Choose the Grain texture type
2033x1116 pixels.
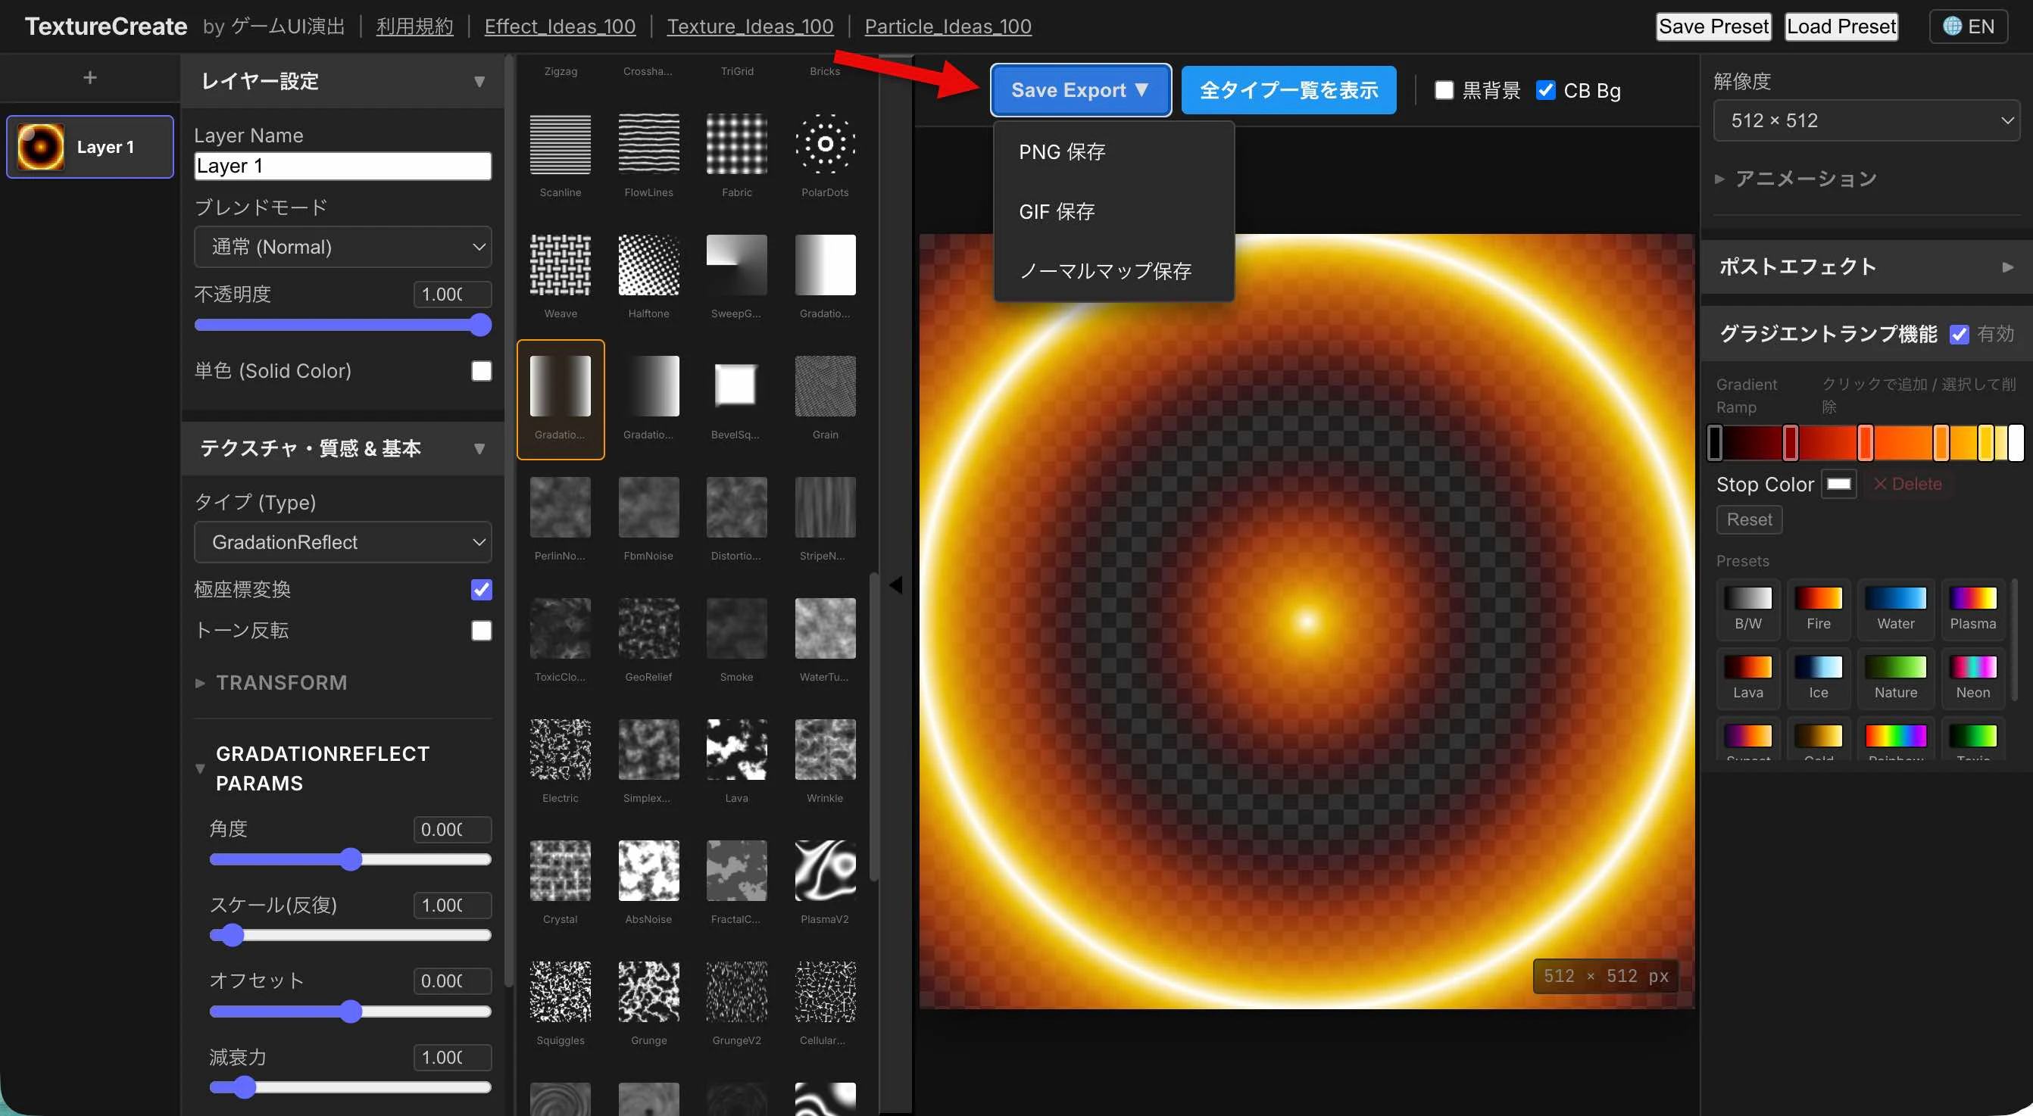[825, 386]
